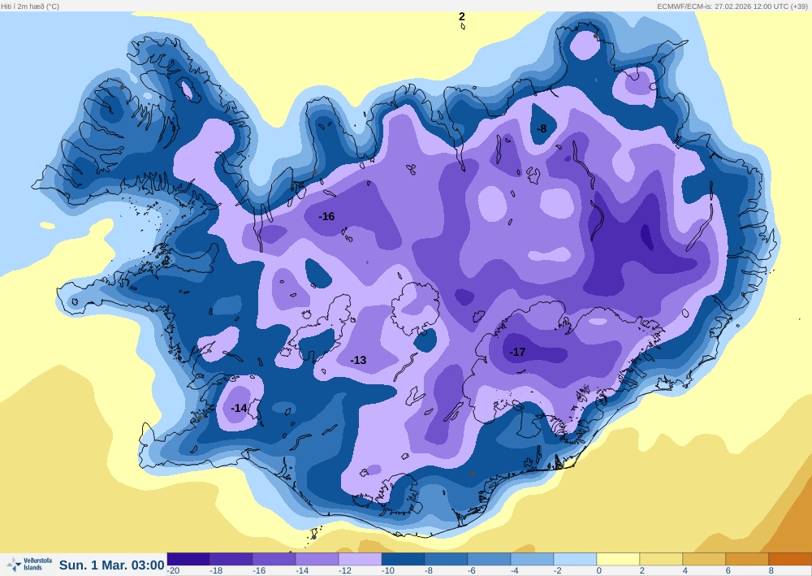Pick the -4 to -2 legend swatch
This screenshot has width=812, height=576.
pyautogui.click(x=532, y=559)
